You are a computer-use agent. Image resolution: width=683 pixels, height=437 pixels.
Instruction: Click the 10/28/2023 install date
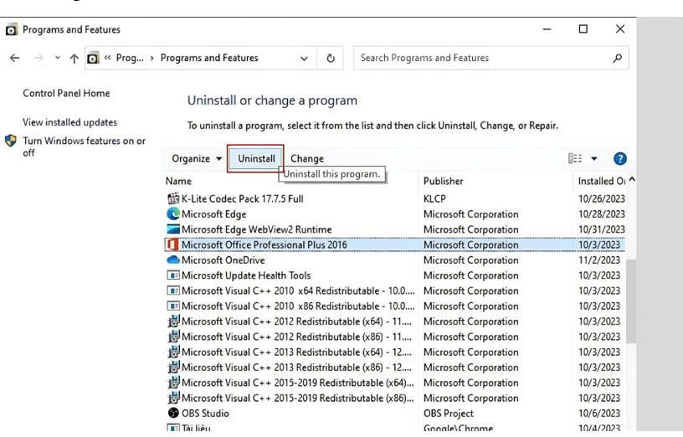click(602, 214)
